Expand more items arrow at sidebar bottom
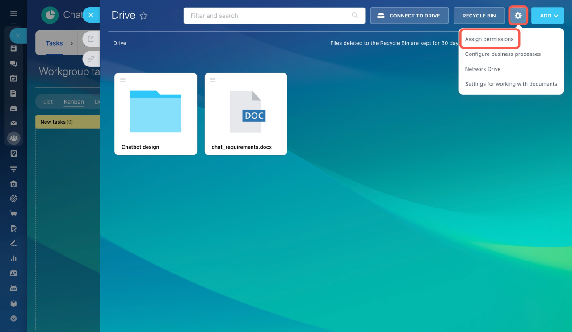Screen dimensions: 572x332 13,319
